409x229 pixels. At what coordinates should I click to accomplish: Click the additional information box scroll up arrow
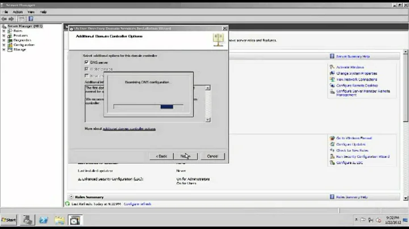click(x=208, y=88)
